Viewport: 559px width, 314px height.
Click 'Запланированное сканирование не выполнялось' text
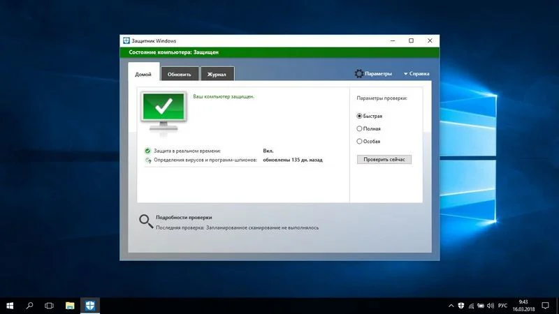pyautogui.click(x=263, y=227)
